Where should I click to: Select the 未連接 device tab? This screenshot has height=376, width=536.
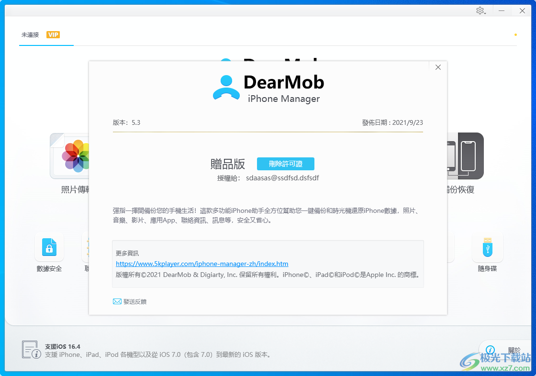[x=30, y=35]
